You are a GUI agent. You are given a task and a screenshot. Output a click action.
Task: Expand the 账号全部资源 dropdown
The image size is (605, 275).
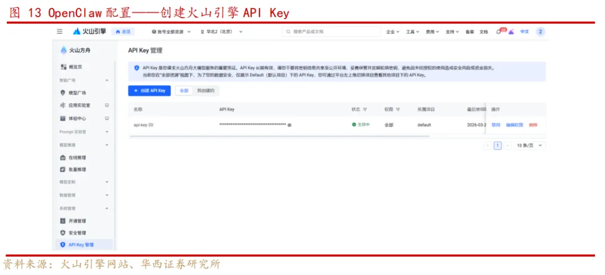(171, 31)
